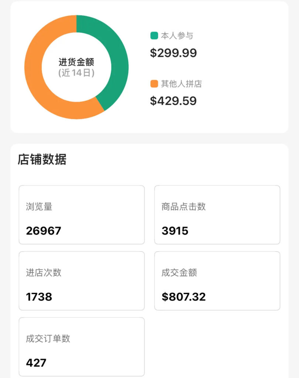
Task: Open the 商品点击数 data card label
Action: click(x=183, y=207)
